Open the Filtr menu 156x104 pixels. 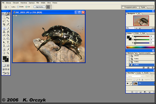[x=38, y=3]
